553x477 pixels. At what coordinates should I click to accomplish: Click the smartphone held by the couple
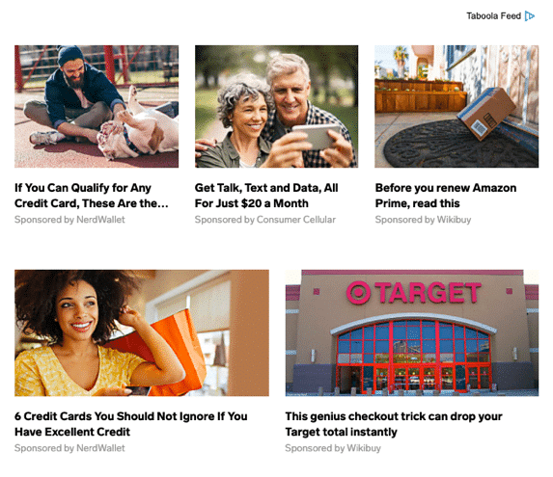[x=315, y=137]
